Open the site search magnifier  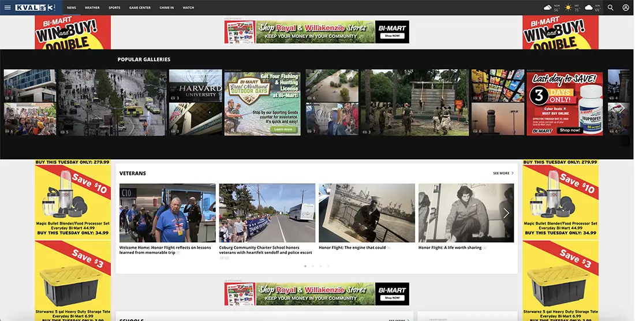[610, 8]
